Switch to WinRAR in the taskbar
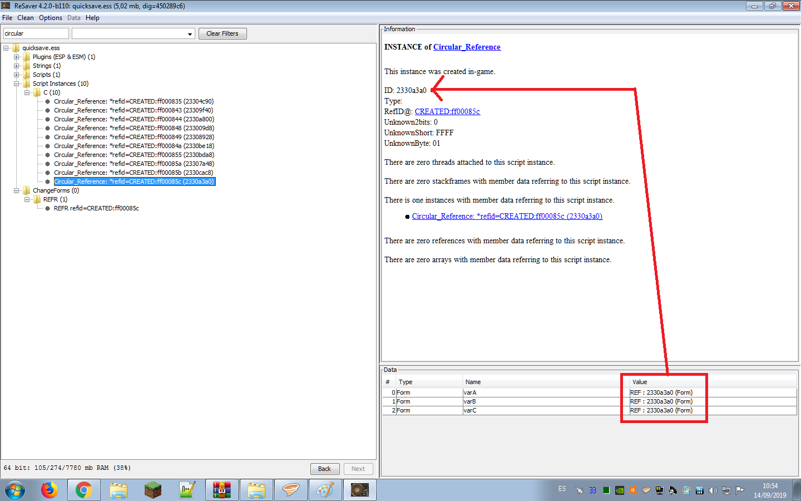 tap(222, 490)
